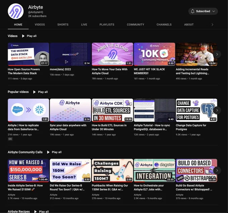228x213 pixels.
Task: Open the Did We Raise 150M Too Soon thumbnail
Action: (x=70, y=170)
